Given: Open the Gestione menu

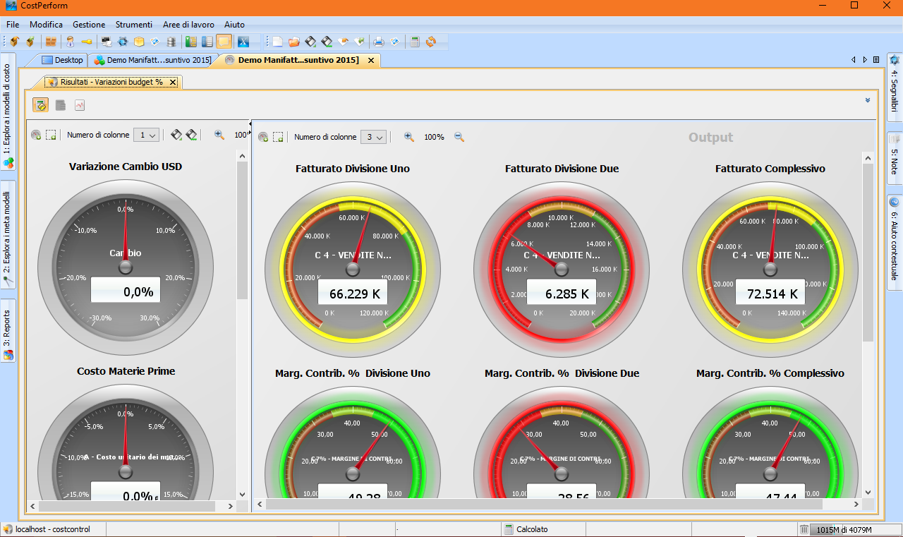Looking at the screenshot, I should click(89, 25).
